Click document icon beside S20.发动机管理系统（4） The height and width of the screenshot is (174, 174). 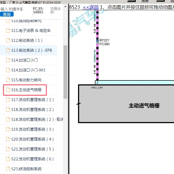click(x=8, y=139)
